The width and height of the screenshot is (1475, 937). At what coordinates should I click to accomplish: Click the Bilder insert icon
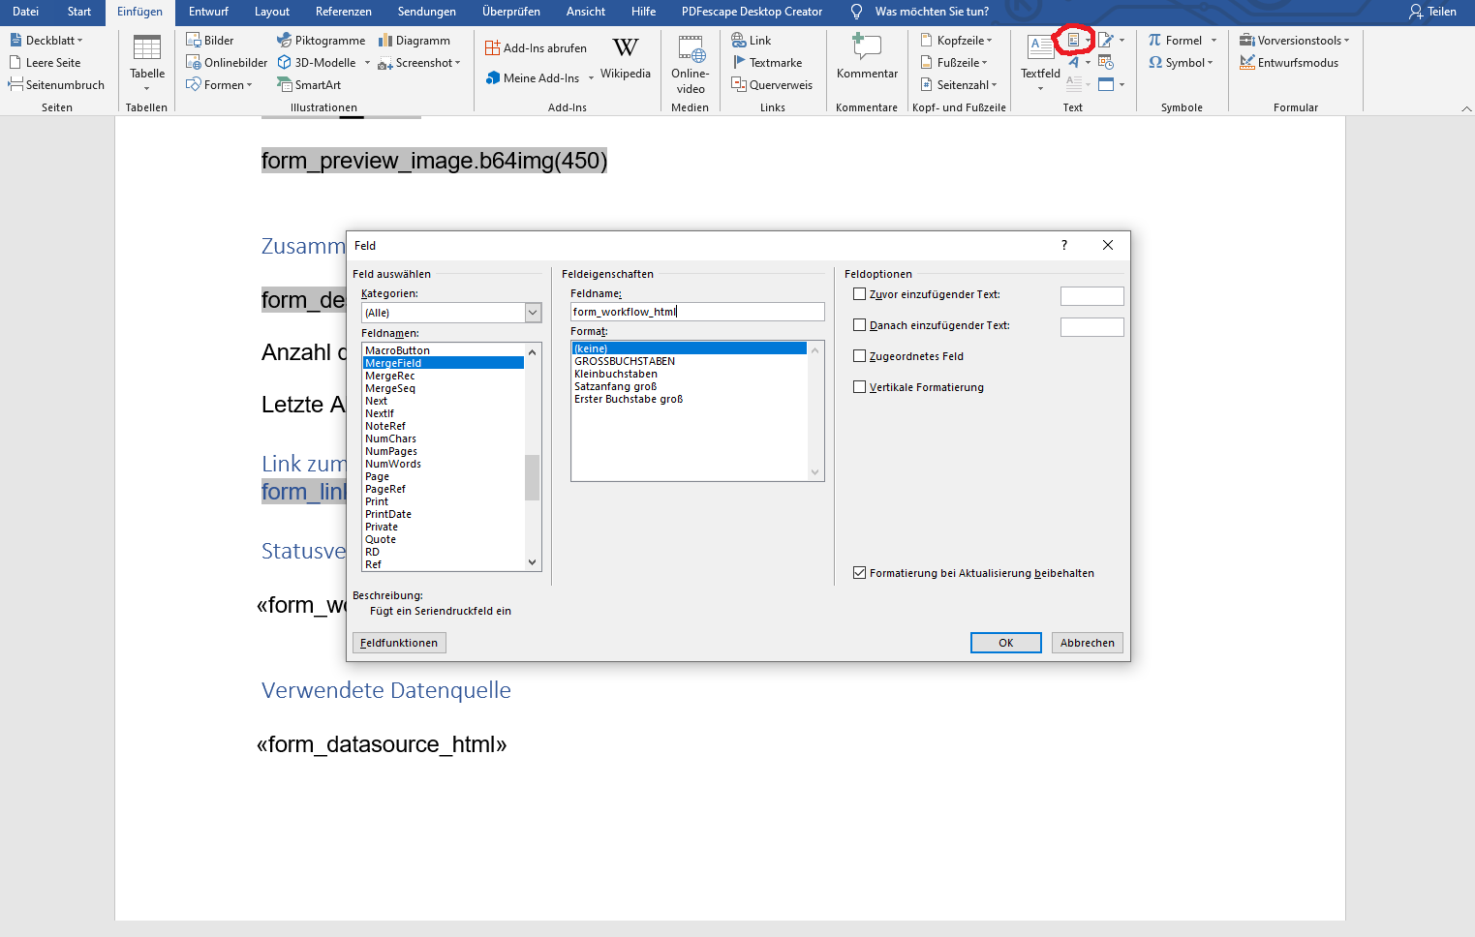click(x=194, y=41)
